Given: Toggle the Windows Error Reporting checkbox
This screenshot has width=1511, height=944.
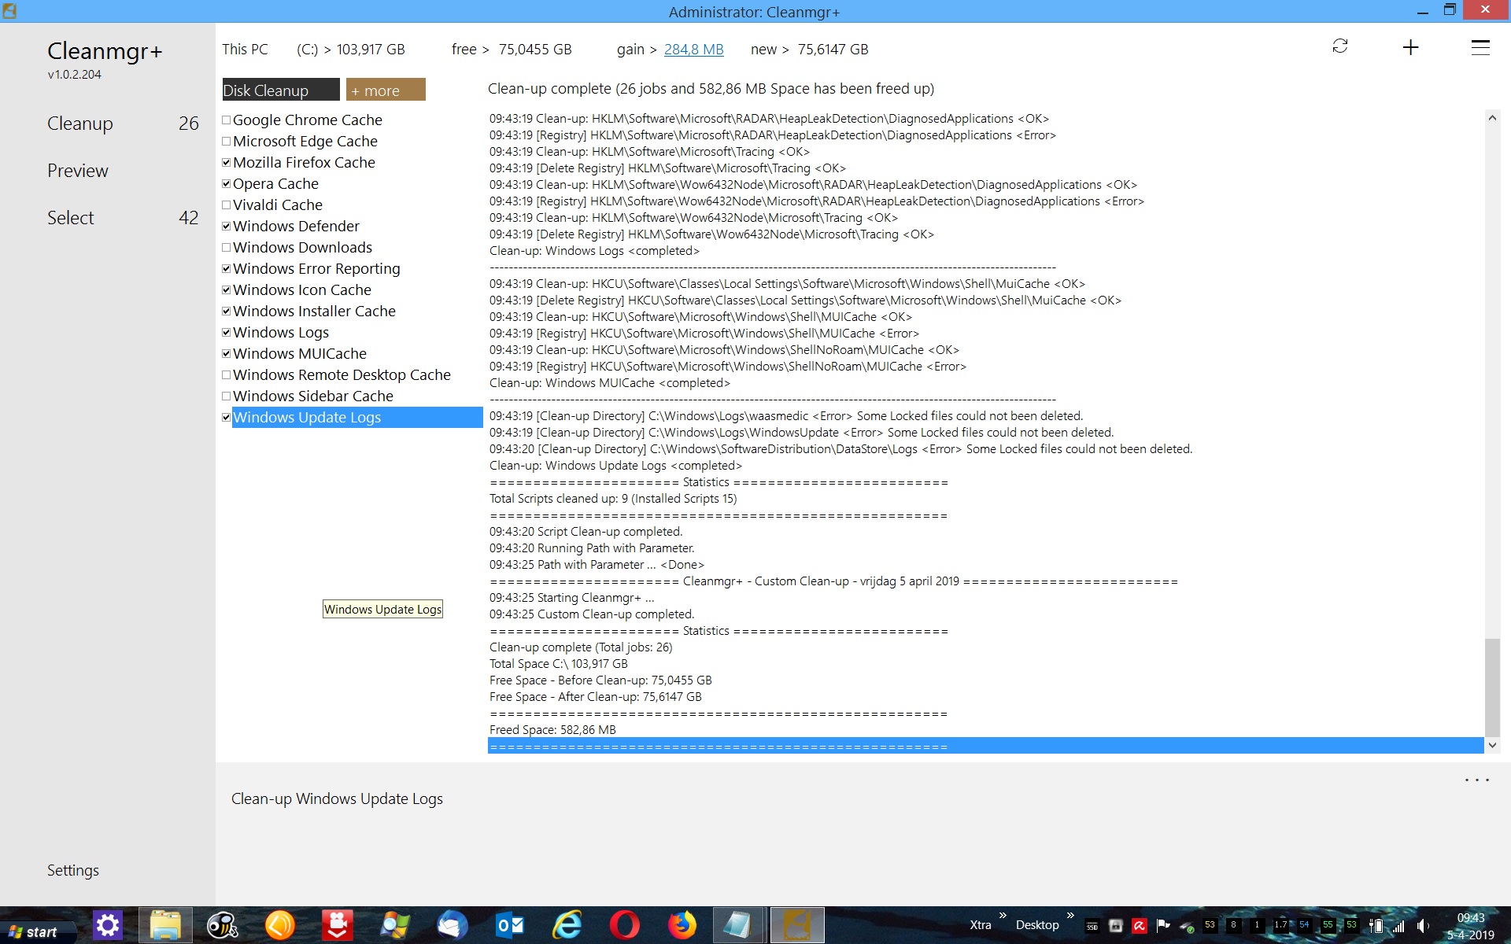Looking at the screenshot, I should (226, 268).
